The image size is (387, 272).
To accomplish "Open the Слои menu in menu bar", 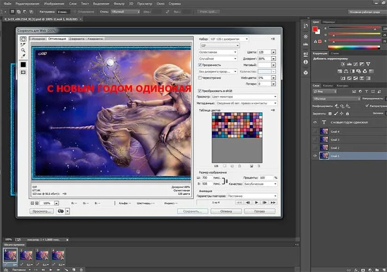I will [73, 4].
